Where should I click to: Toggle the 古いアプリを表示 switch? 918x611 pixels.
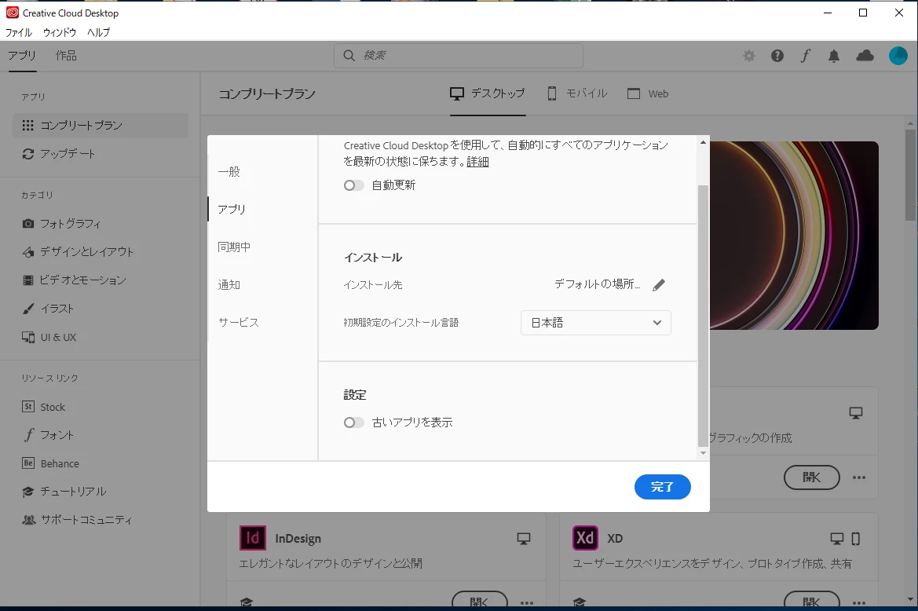(353, 423)
